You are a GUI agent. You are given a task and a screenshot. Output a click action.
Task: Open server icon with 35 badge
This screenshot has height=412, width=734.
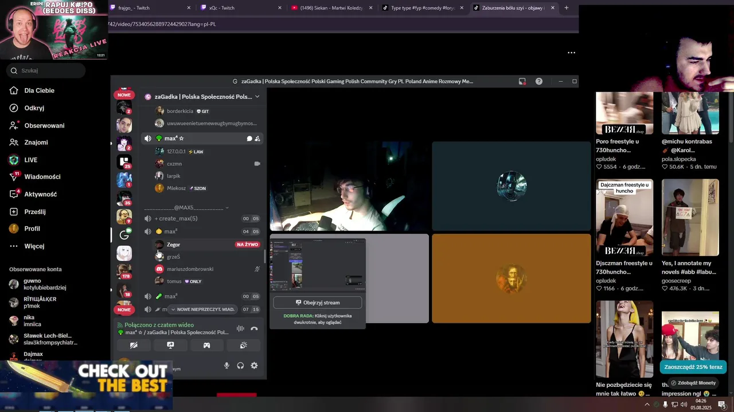tap(124, 198)
